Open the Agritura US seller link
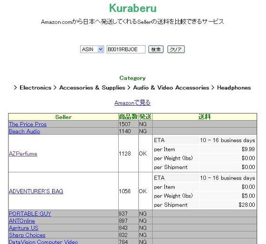The width and height of the screenshot is (266, 244). [24, 228]
